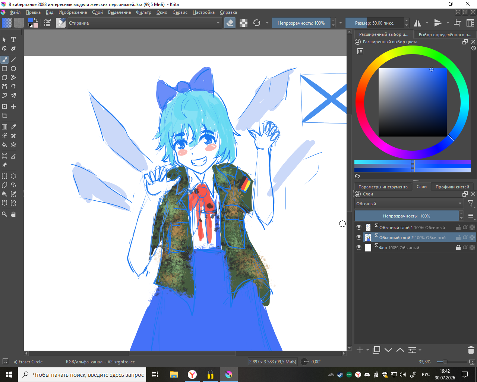Select the Freehand Brush tool
The image size is (477, 382).
[4, 60]
